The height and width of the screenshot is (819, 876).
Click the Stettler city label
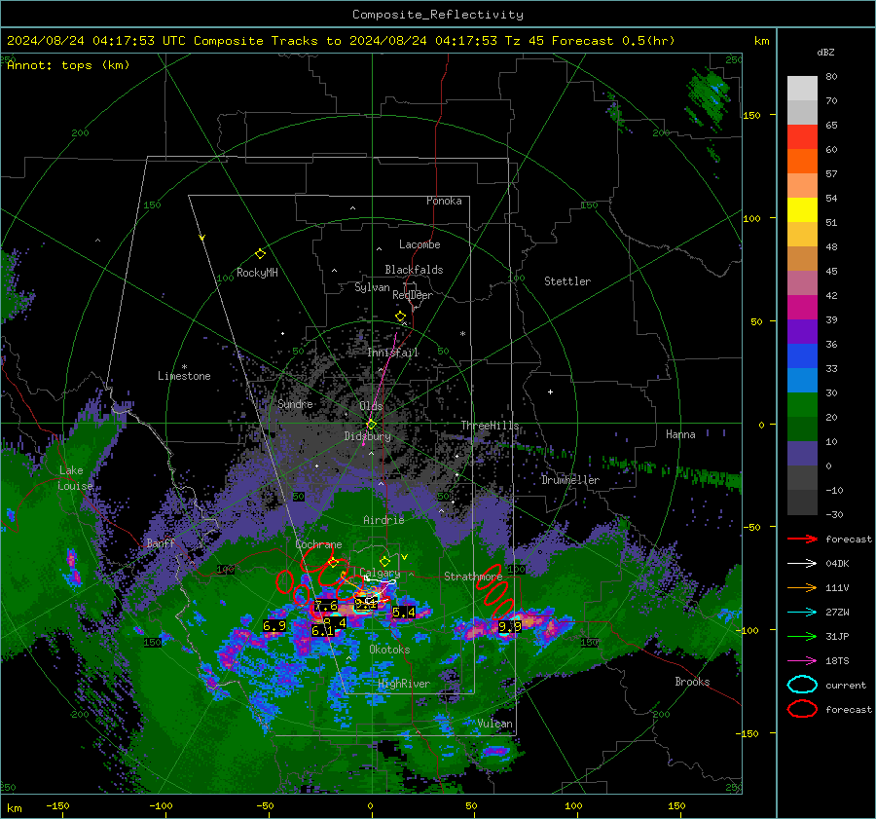pyautogui.click(x=567, y=281)
